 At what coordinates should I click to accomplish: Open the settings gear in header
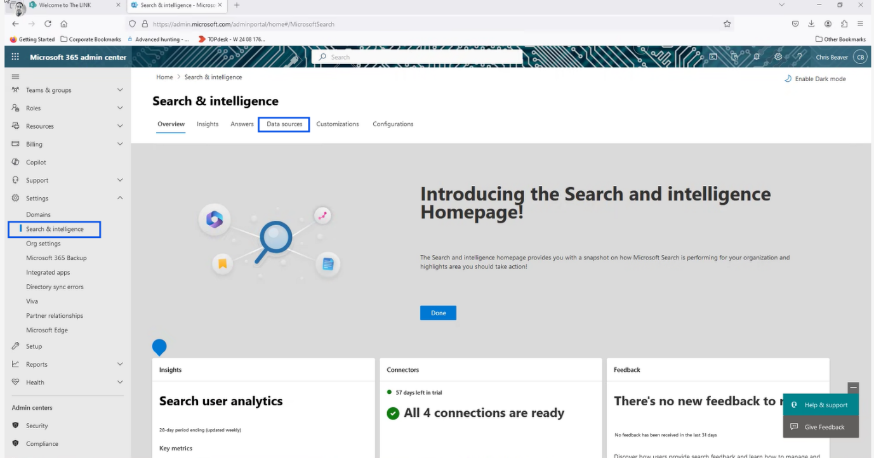(x=778, y=57)
